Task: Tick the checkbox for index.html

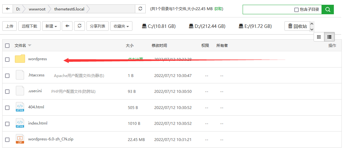Action: point(7,124)
